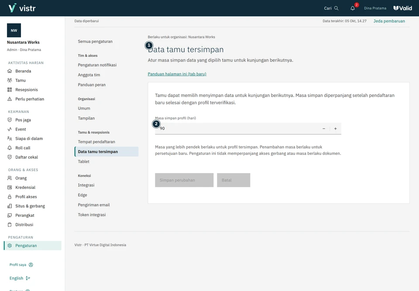Screen dimensions: 419x291
Task: Open search via magnifier icon
Action: pos(337,8)
